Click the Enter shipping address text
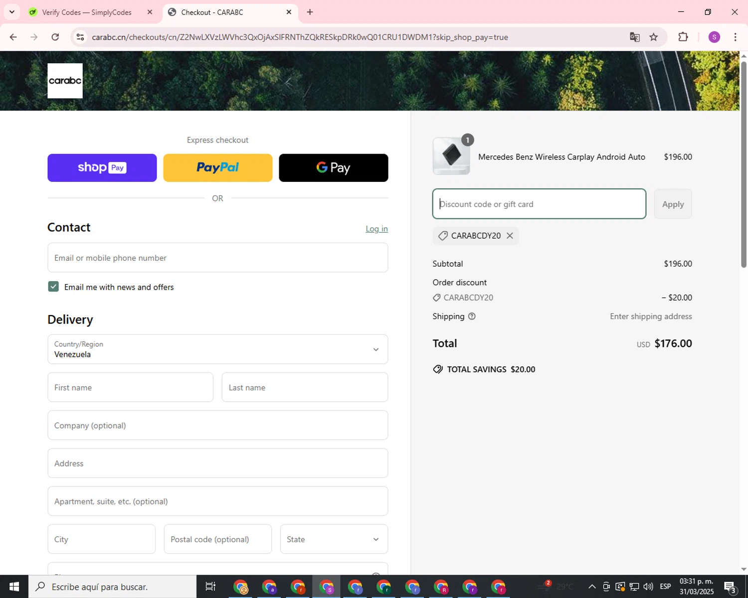Viewport: 748px width, 598px height. (651, 316)
